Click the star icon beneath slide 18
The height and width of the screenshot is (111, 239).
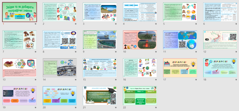(x=236, y=80)
